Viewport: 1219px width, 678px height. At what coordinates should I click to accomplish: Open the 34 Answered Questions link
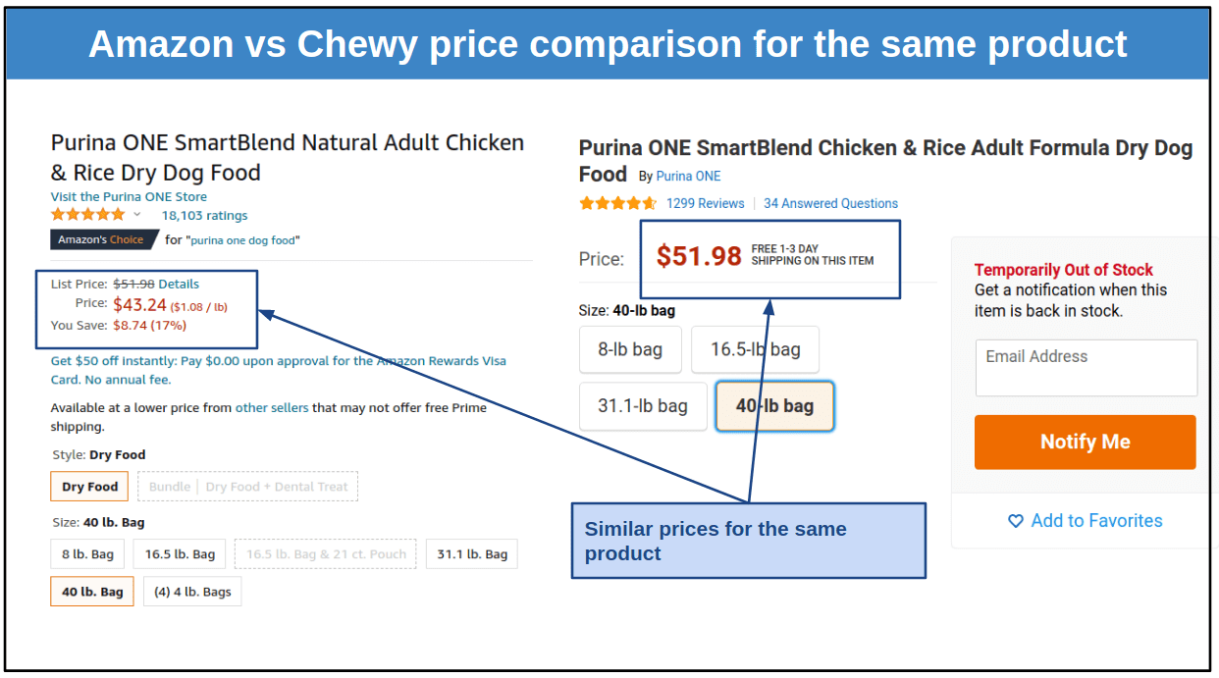[830, 203]
